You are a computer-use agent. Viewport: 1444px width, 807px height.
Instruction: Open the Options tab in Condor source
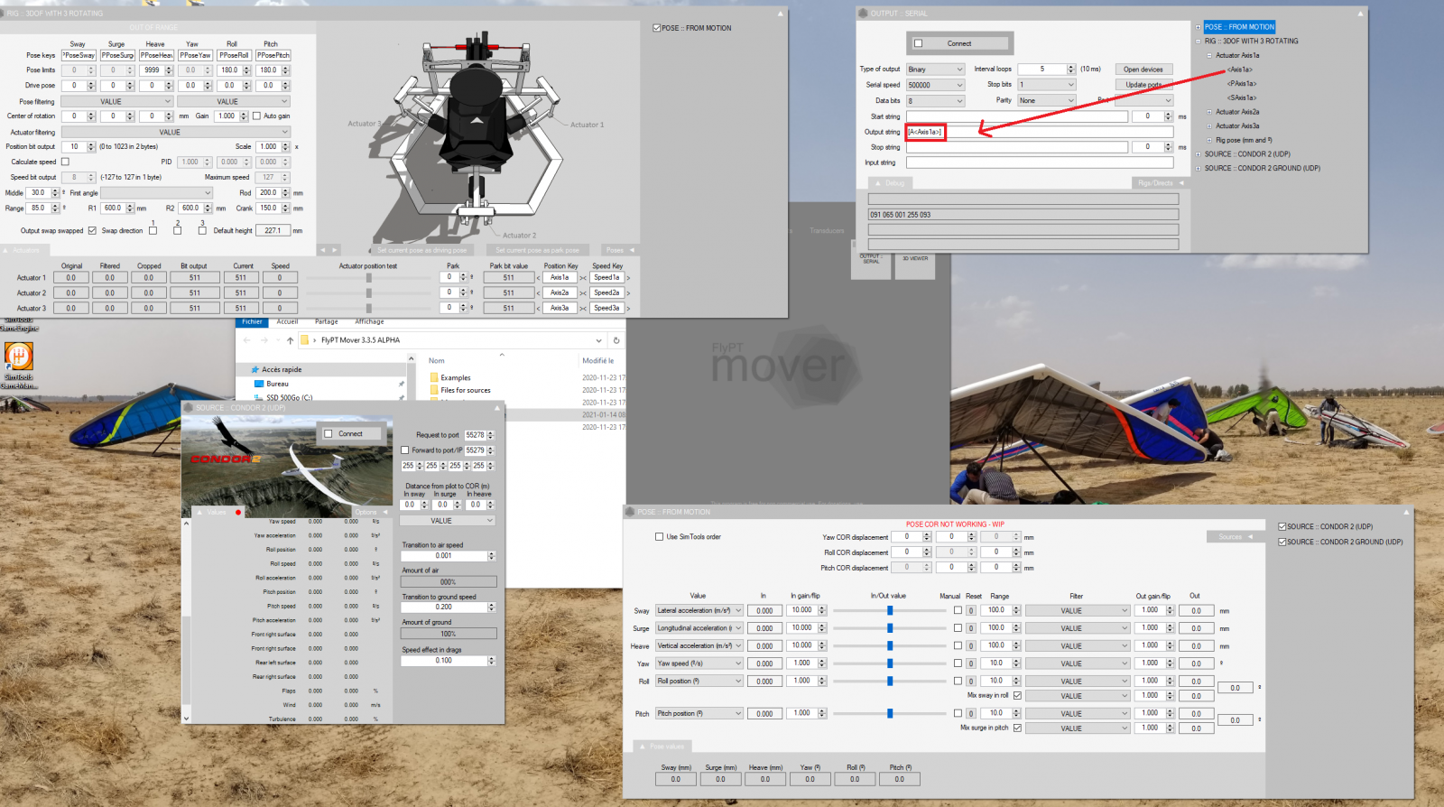(370, 513)
